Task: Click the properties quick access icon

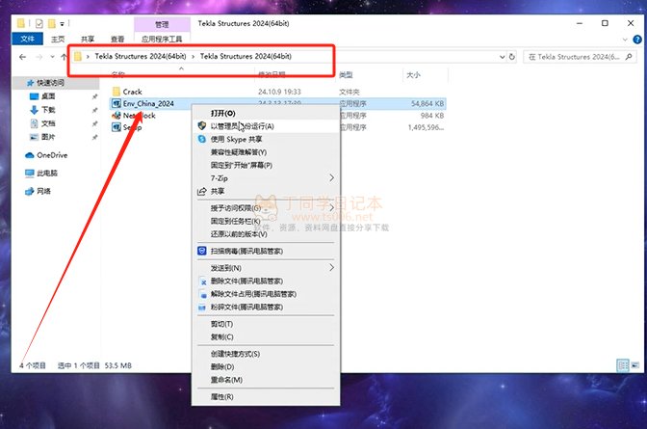Action: [39, 23]
